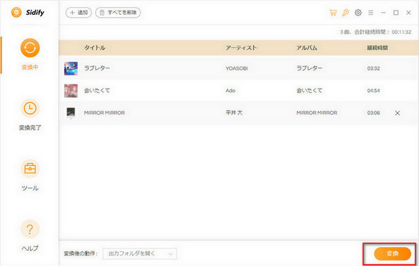Click the duration 03:32
The width and height of the screenshot is (419, 266).
coord(373,68)
